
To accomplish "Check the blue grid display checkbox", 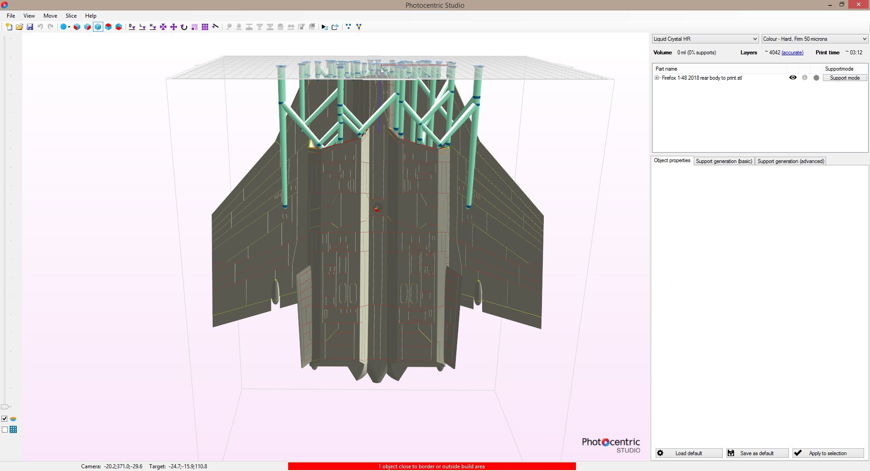I will (5, 430).
